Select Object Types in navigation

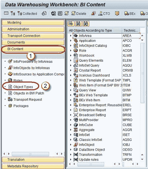(x=23, y=87)
